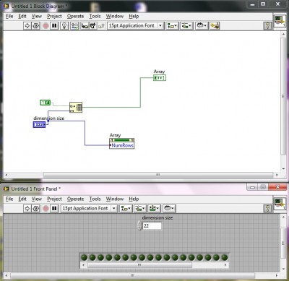Pause execution in Front Panel toolbar
The height and width of the screenshot is (281, 289).
(54, 208)
